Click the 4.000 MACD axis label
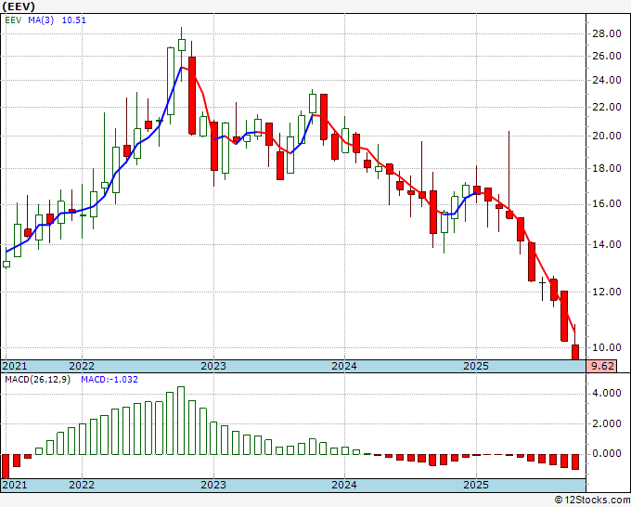The height and width of the screenshot is (507, 631). tap(606, 393)
